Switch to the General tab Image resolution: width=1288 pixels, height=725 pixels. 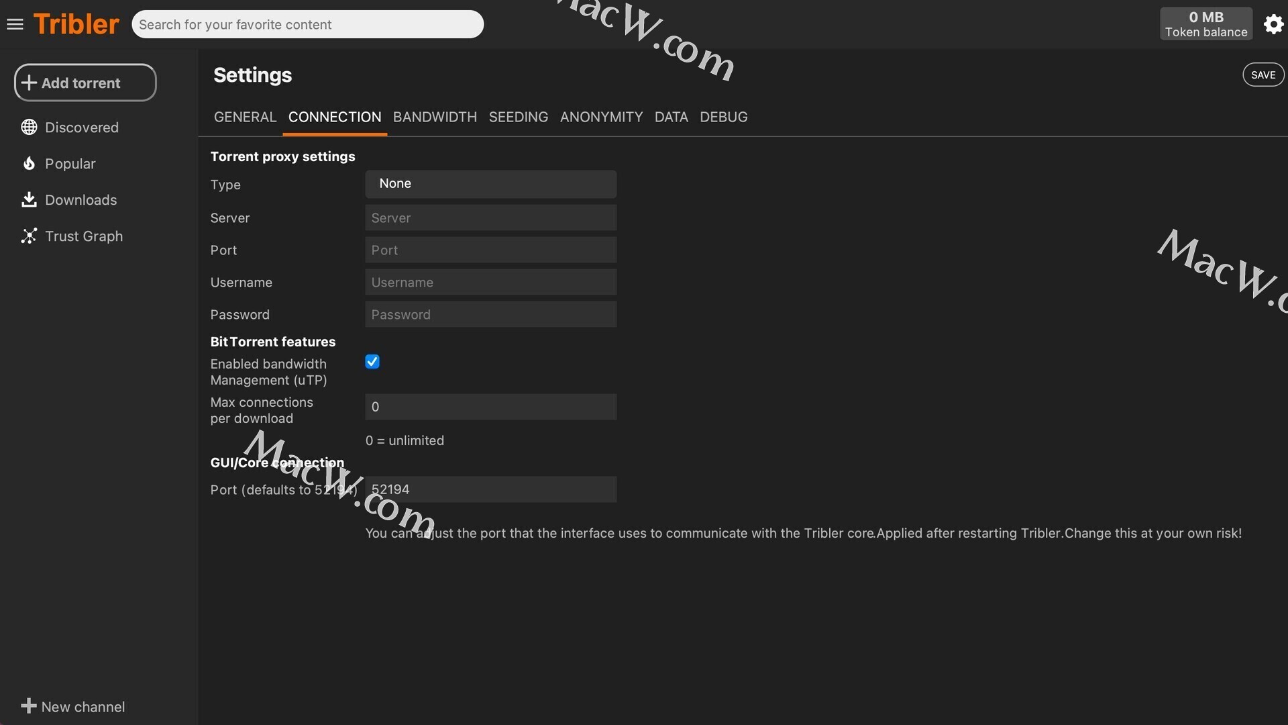[x=245, y=117]
